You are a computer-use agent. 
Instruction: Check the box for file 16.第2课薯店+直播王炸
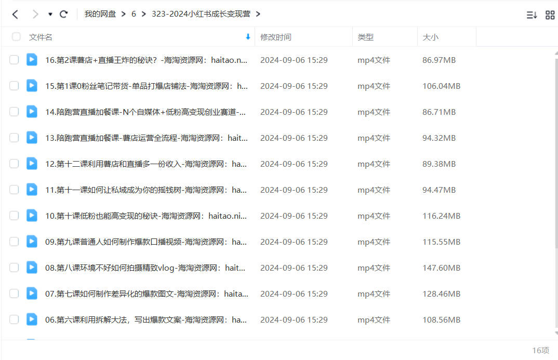pyautogui.click(x=14, y=60)
